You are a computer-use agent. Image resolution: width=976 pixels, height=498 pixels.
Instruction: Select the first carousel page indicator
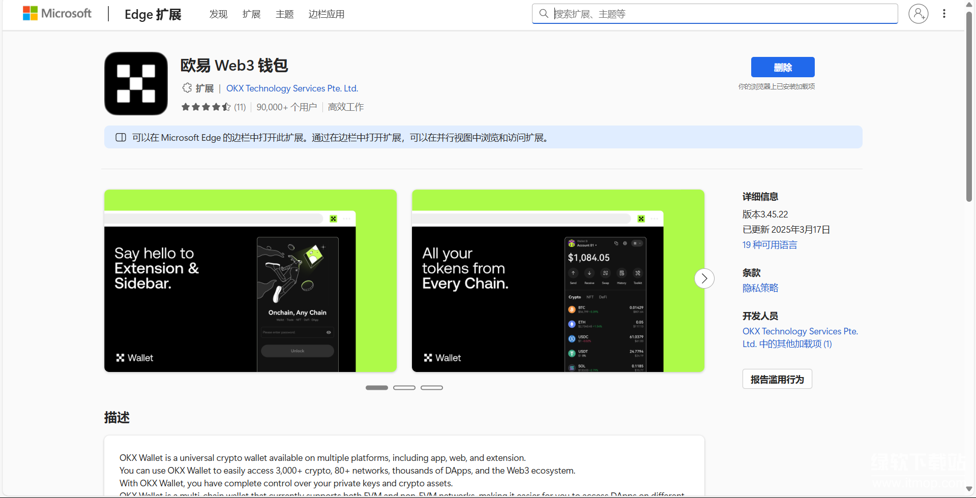[x=377, y=388]
